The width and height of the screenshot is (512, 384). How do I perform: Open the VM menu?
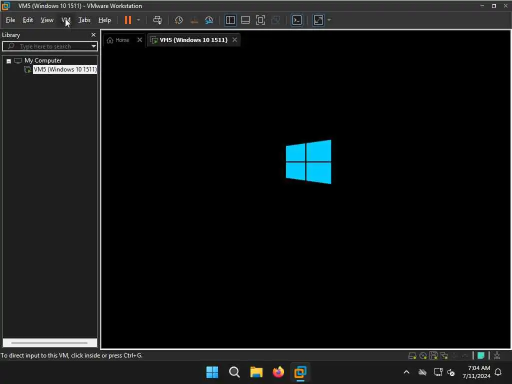(x=66, y=20)
